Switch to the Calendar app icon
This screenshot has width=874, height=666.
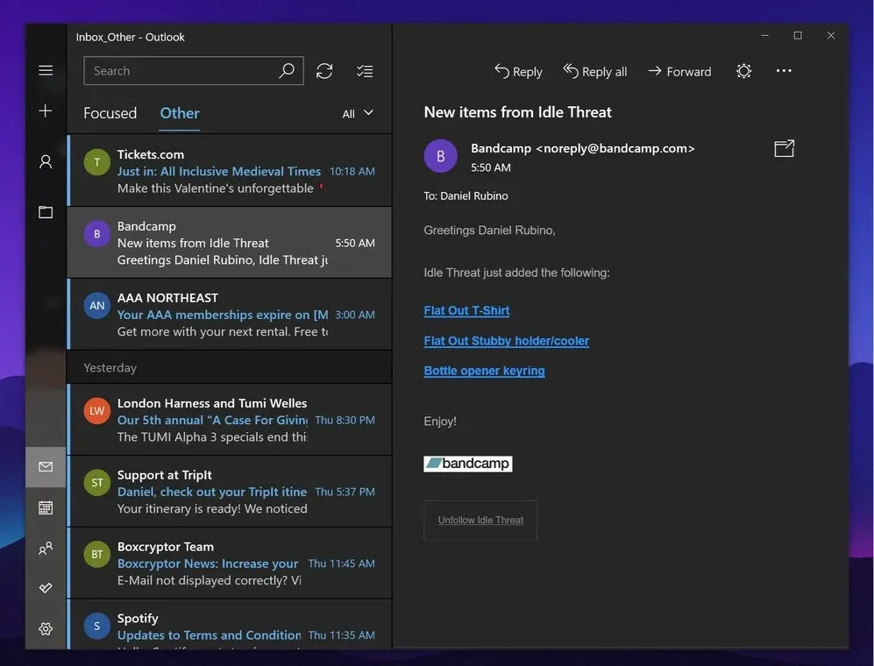coord(46,507)
